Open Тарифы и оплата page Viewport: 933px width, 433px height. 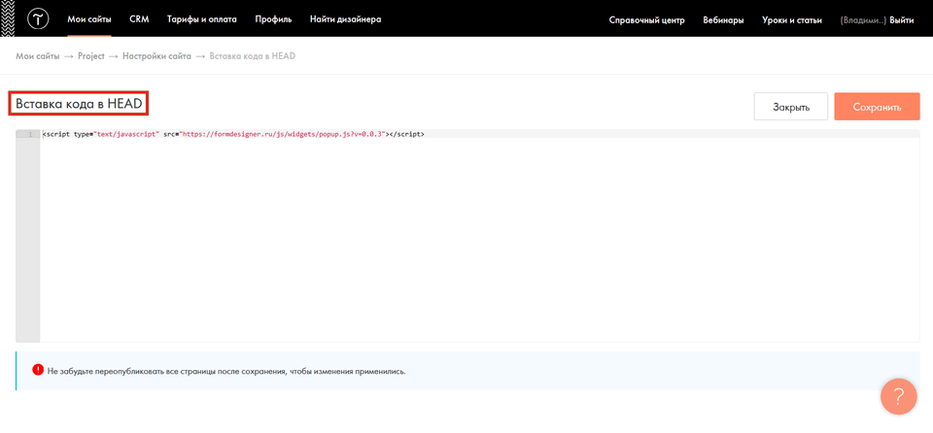click(201, 19)
